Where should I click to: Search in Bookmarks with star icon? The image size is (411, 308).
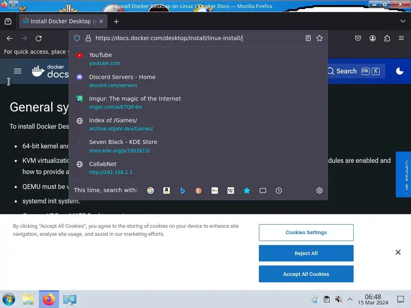point(247,190)
